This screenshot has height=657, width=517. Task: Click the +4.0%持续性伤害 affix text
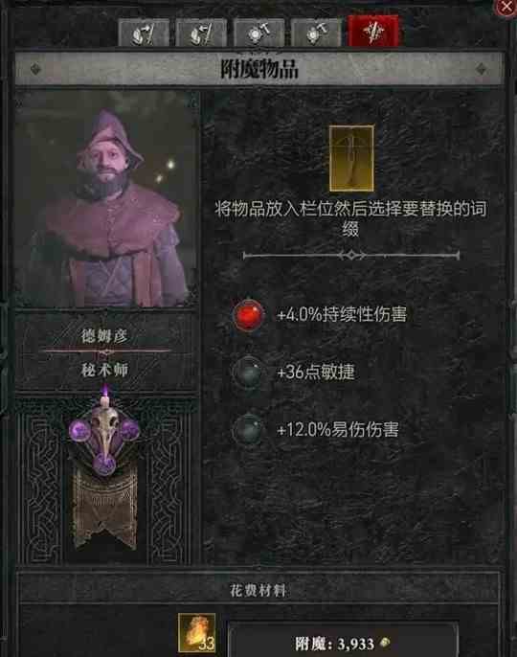342,315
